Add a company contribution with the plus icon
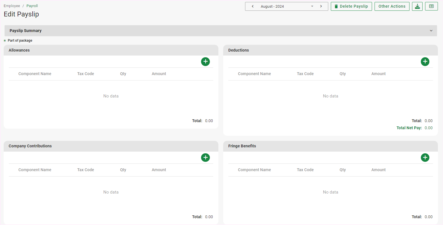Screen dimensions: 443x225 [205, 158]
